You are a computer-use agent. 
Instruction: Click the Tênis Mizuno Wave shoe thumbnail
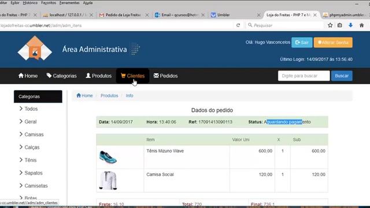pyautogui.click(x=108, y=157)
